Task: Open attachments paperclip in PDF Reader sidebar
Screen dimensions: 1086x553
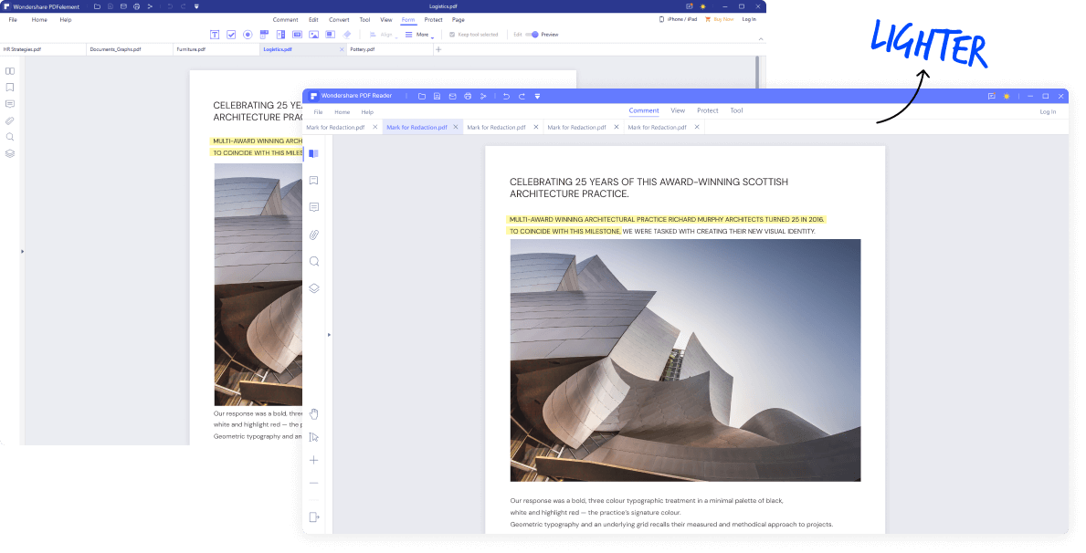Action: pyautogui.click(x=314, y=235)
